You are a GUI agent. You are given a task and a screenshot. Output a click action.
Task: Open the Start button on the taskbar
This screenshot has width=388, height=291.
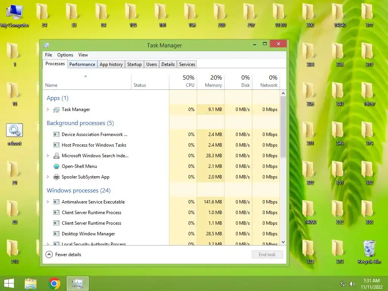pyautogui.click(x=9, y=283)
